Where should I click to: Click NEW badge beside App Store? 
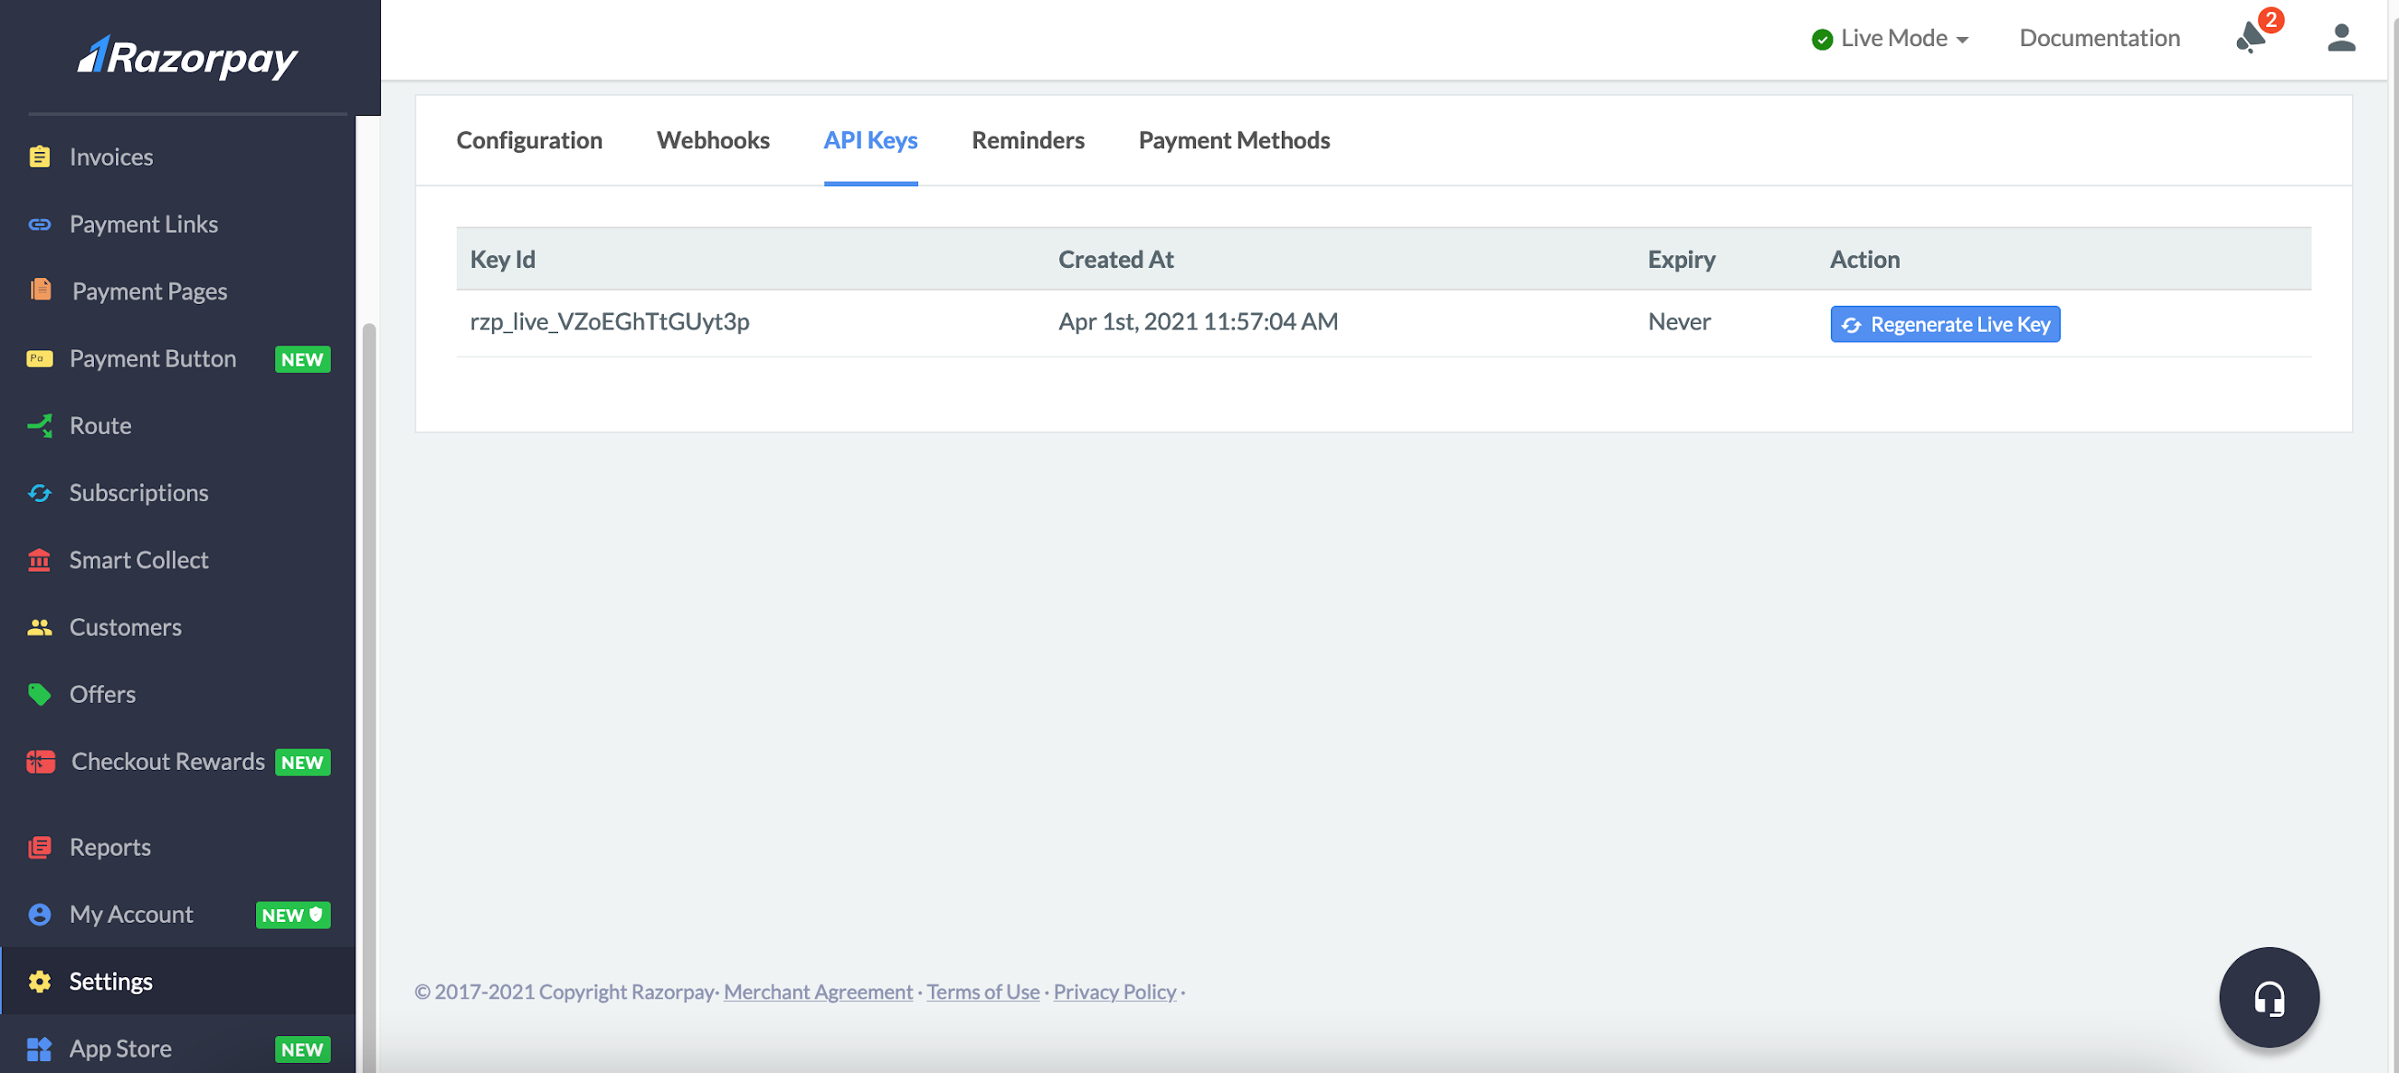(302, 1049)
